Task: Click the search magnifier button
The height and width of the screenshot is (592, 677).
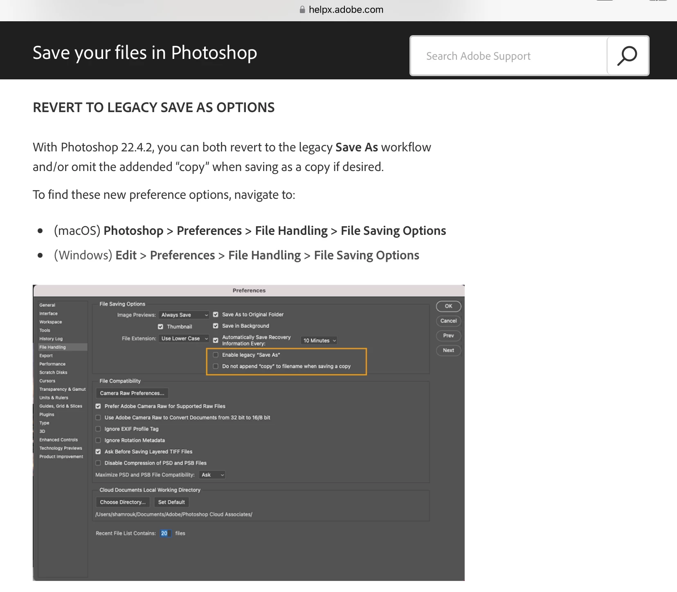Action: tap(628, 56)
